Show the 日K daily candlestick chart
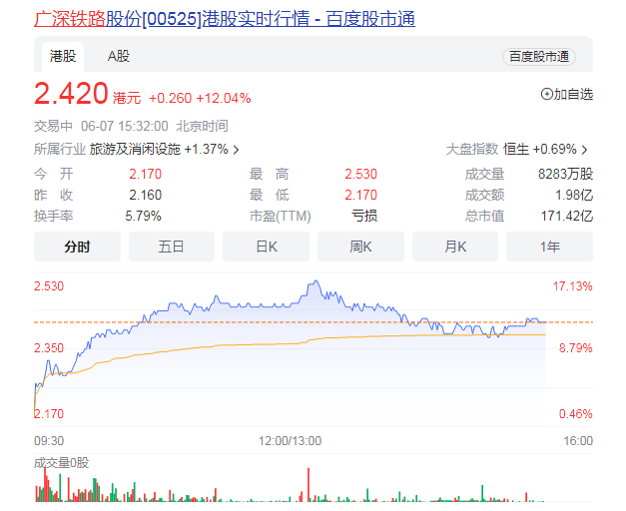The width and height of the screenshot is (626, 511). click(267, 247)
